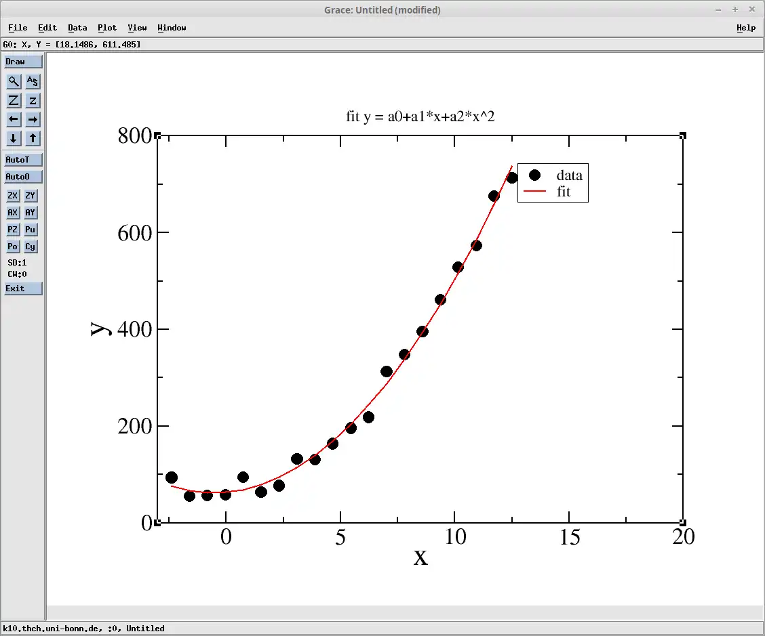The height and width of the screenshot is (636, 765).
Task: Click the ZY toolbar button
Action: tap(31, 196)
